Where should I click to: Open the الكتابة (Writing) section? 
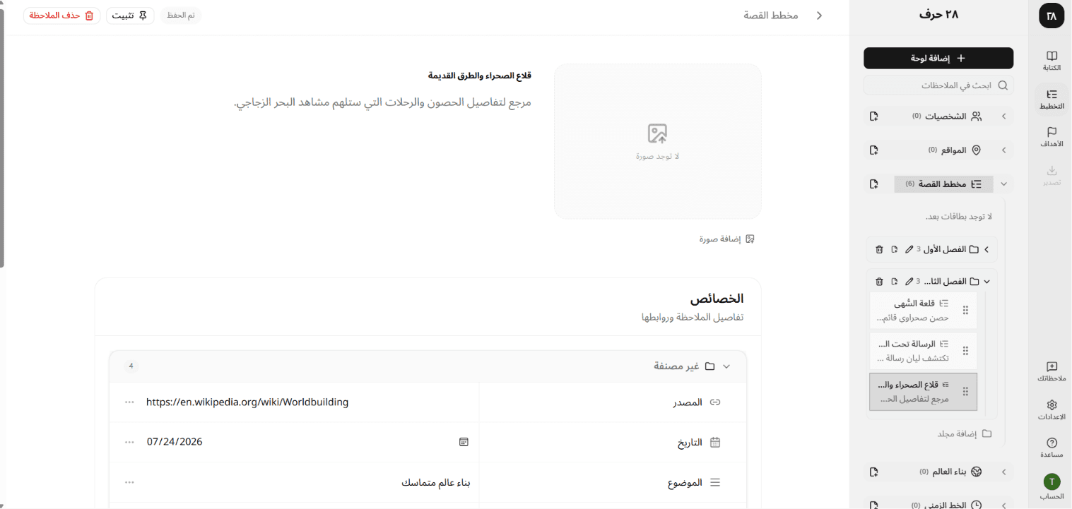click(x=1052, y=61)
